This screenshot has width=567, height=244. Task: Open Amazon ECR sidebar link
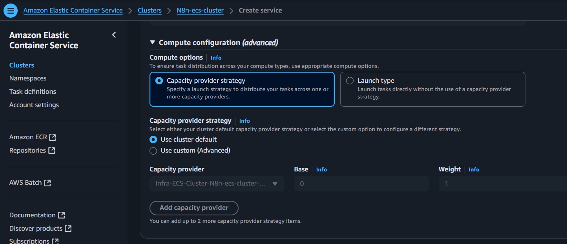pyautogui.click(x=28, y=137)
